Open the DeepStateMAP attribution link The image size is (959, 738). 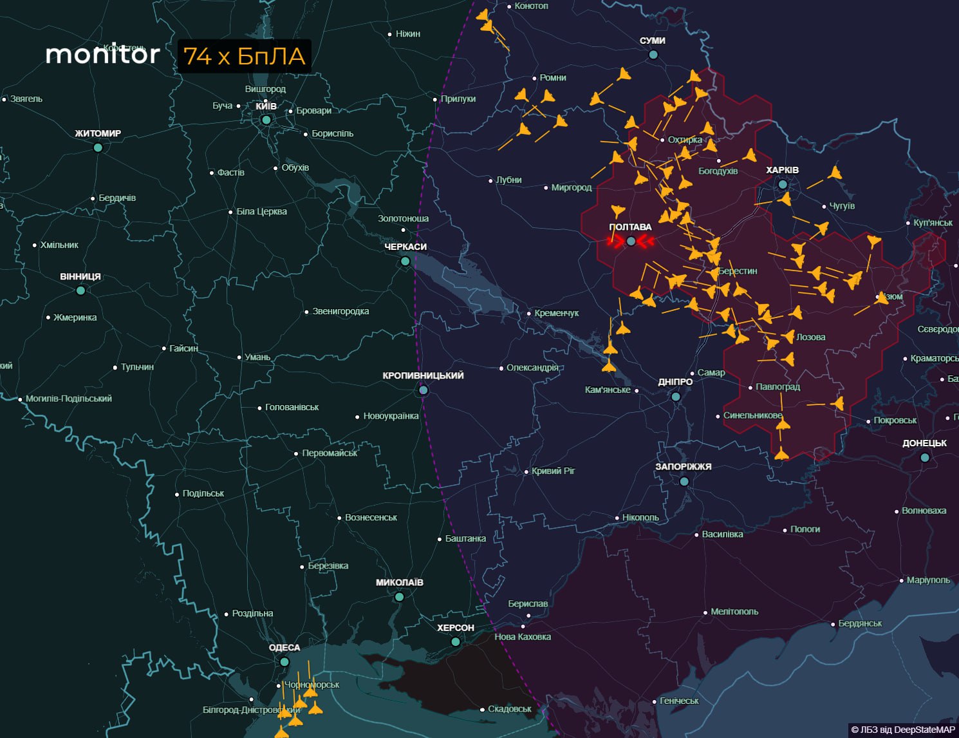(902, 730)
